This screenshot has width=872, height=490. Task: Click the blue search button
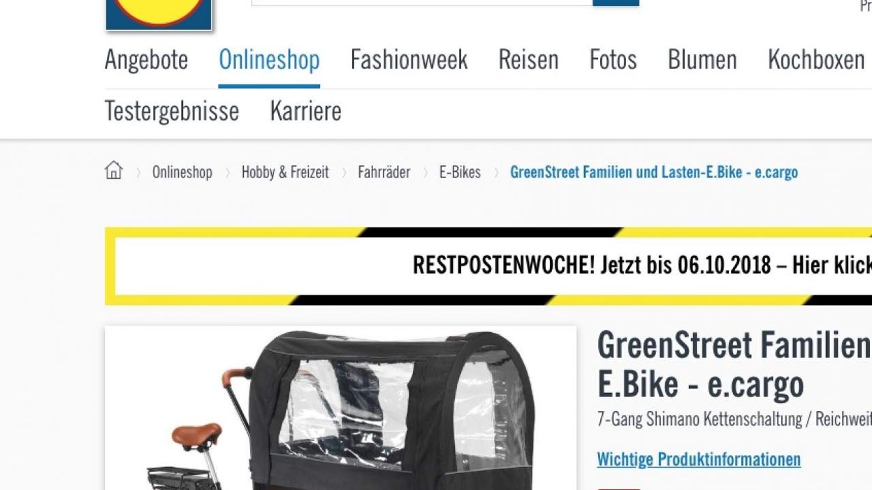coord(616,3)
